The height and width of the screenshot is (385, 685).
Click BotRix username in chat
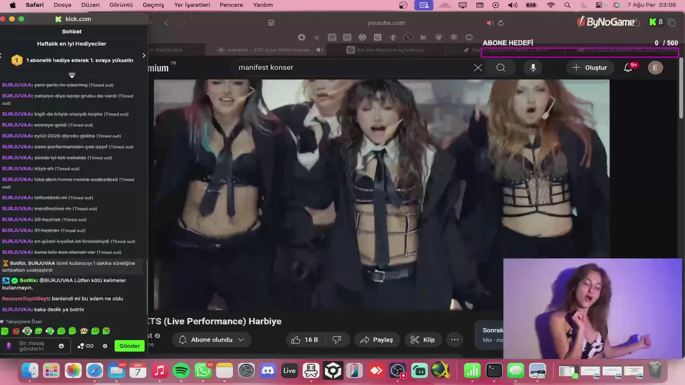(x=28, y=280)
